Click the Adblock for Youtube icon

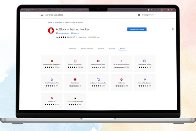[x=75, y=61]
